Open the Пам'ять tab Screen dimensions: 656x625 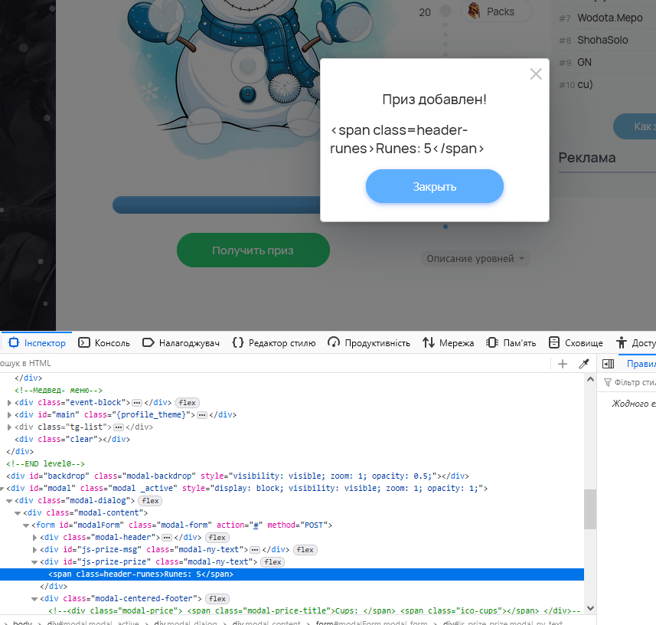click(511, 343)
